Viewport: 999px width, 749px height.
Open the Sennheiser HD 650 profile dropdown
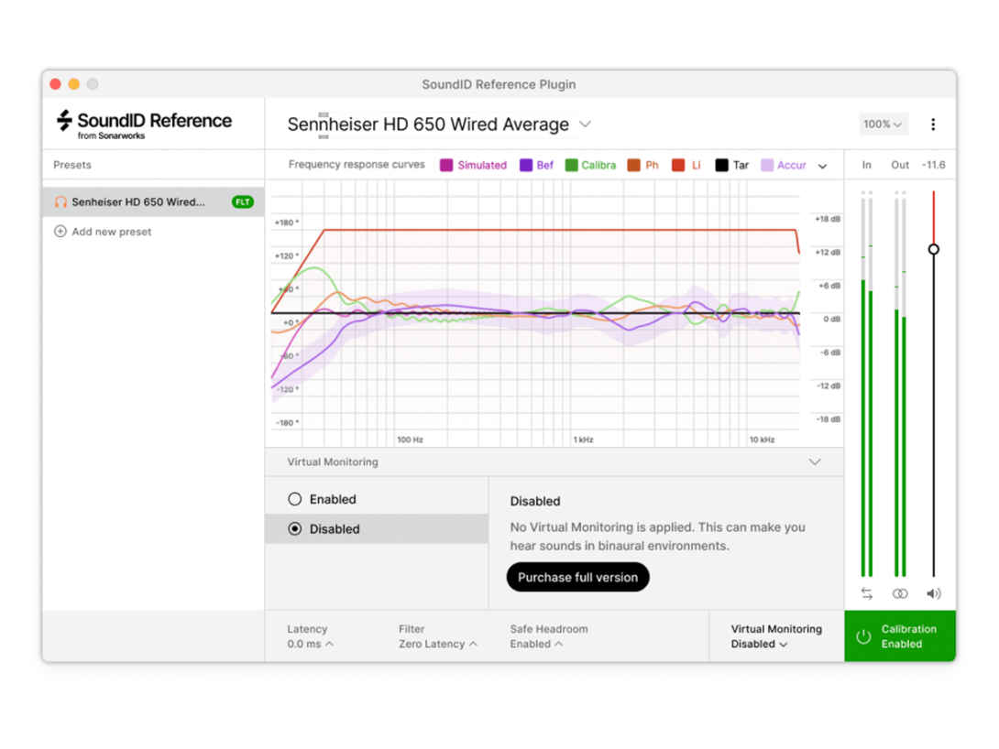coord(585,125)
